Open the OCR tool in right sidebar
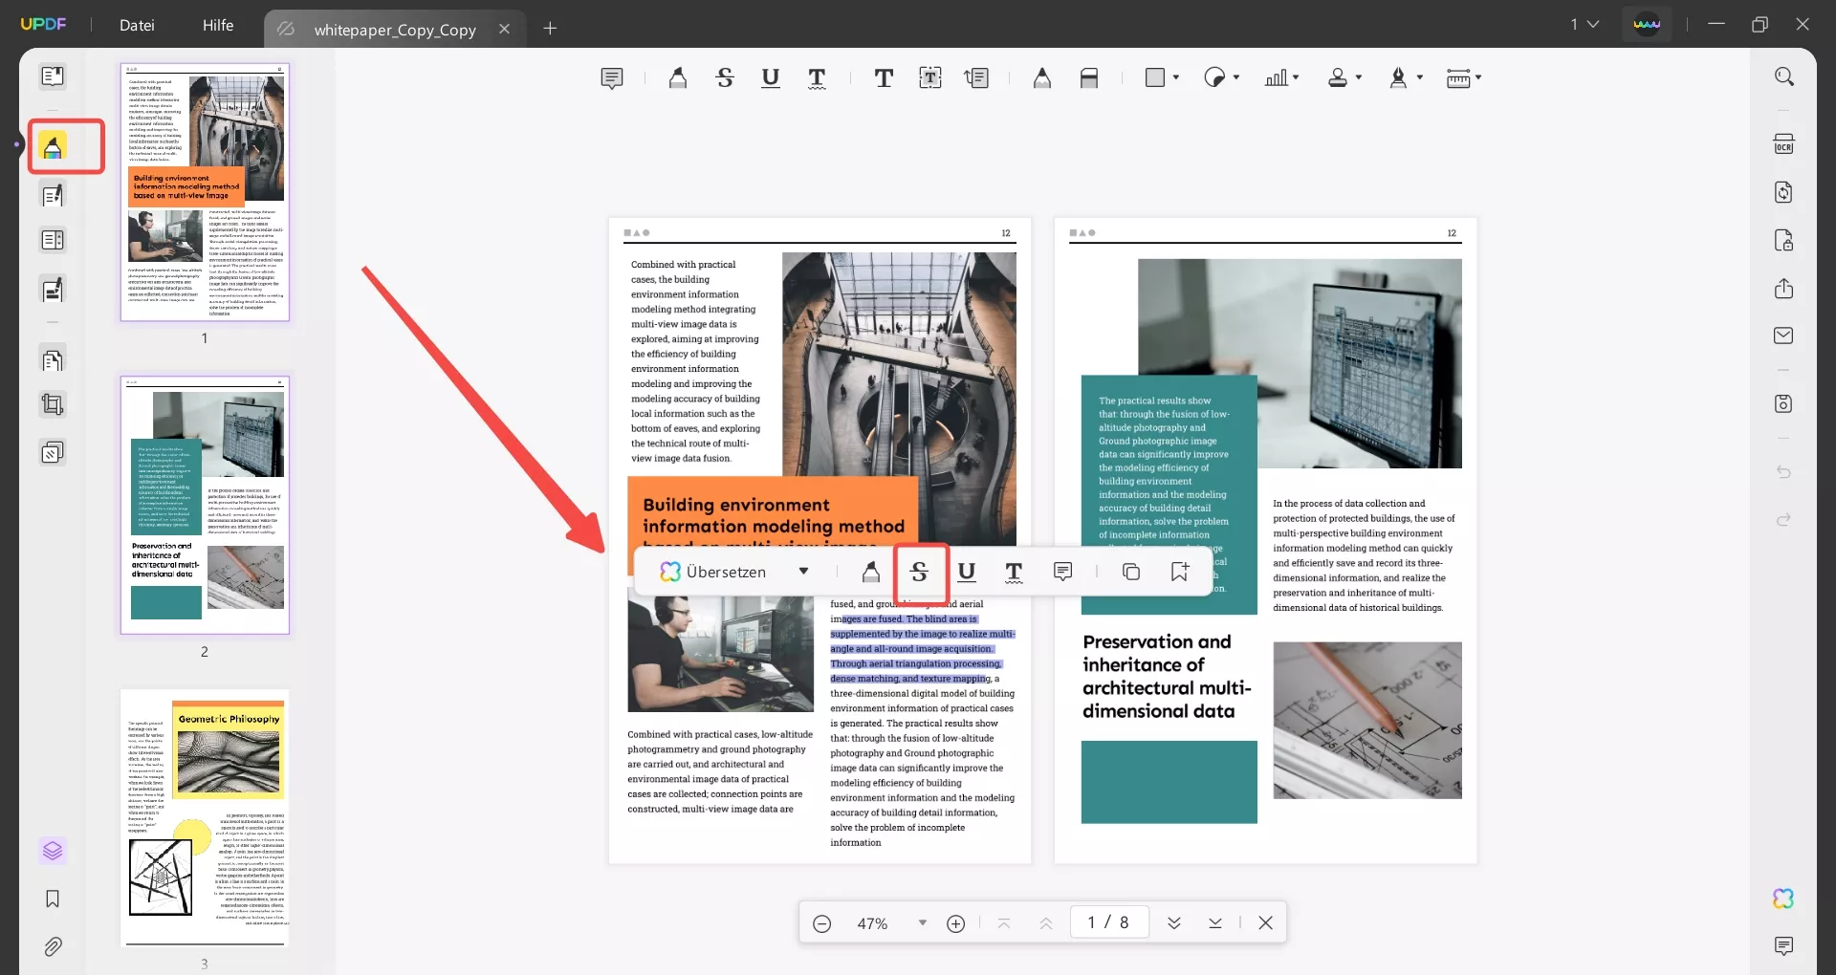This screenshot has width=1836, height=975. click(1783, 144)
